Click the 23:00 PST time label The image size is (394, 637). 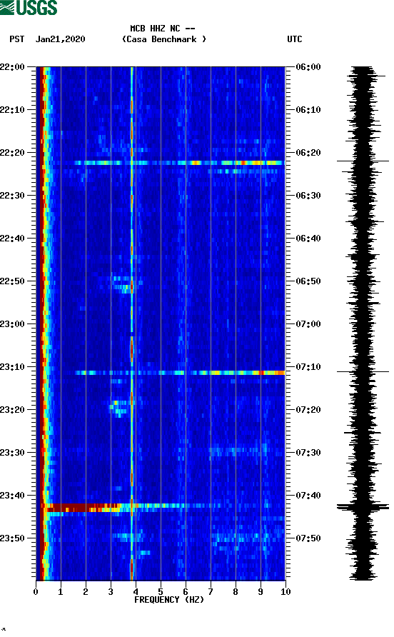point(12,324)
